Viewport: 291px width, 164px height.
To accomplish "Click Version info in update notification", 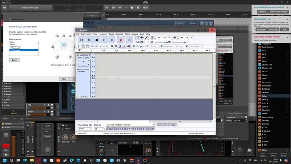I will tap(273, 30).
